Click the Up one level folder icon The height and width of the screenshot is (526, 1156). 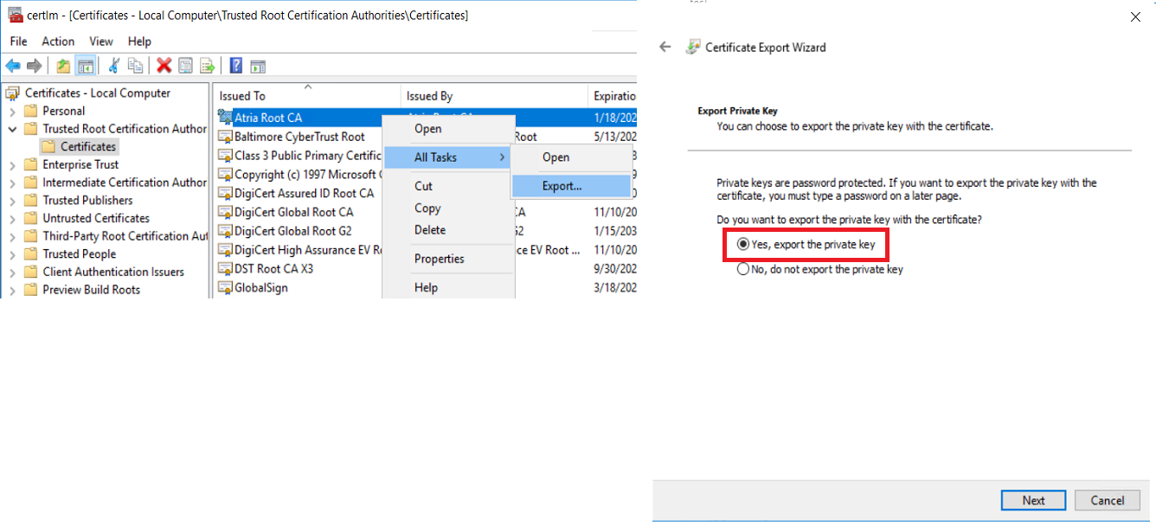pos(63,66)
